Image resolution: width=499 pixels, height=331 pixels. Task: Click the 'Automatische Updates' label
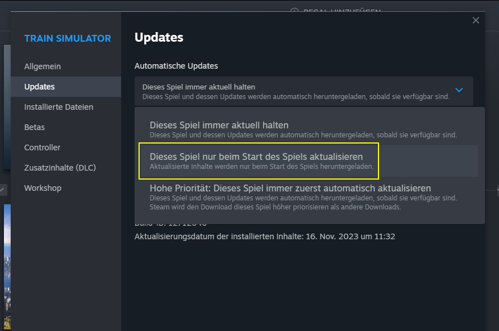[176, 66]
